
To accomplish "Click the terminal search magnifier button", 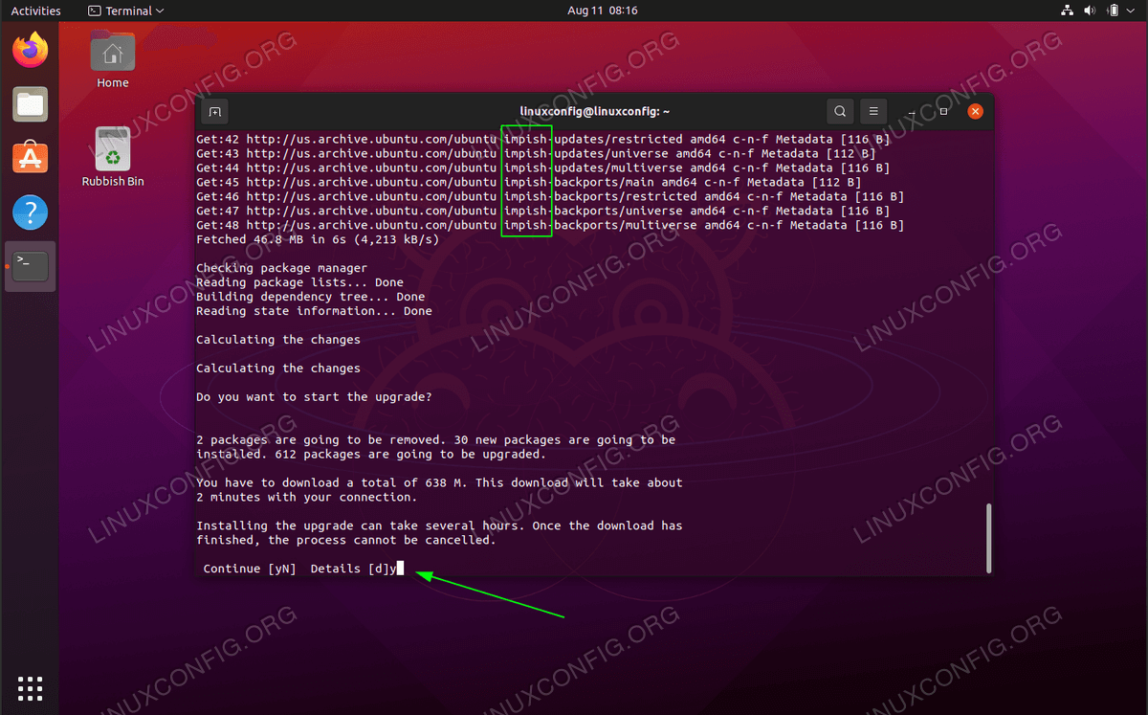I will tap(840, 112).
